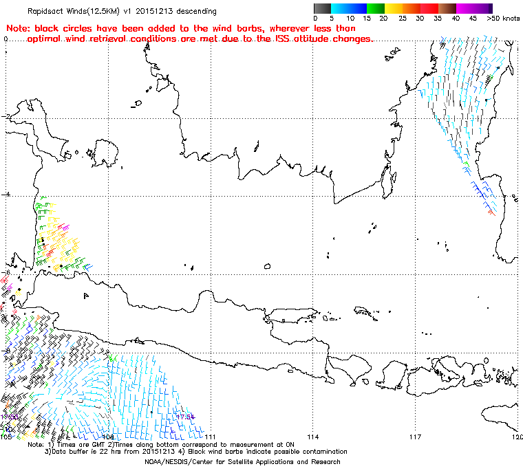This screenshot has height=473, width=523.
Task: Pick the brown 35–40 knots legend segment
Action: 447,9
